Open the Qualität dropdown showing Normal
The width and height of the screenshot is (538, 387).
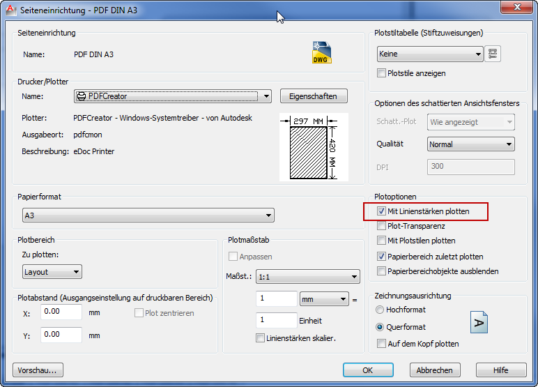coord(471,144)
